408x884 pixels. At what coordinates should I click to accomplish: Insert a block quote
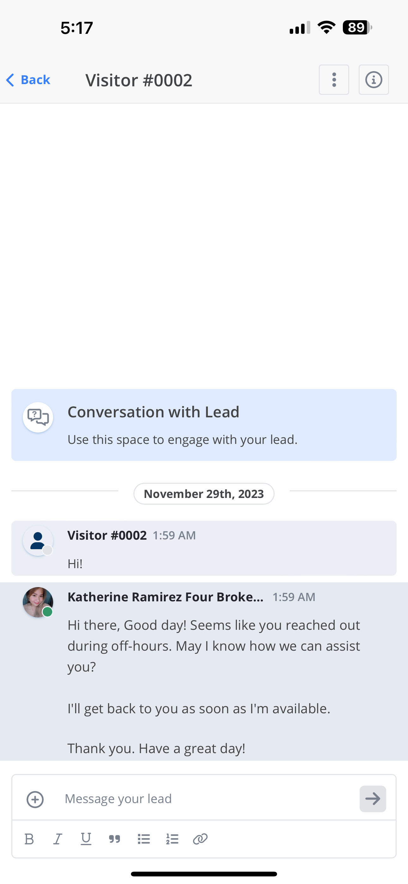[114, 839]
